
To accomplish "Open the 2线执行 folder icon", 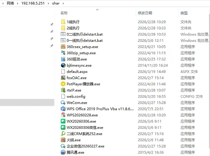I will 63,28.
